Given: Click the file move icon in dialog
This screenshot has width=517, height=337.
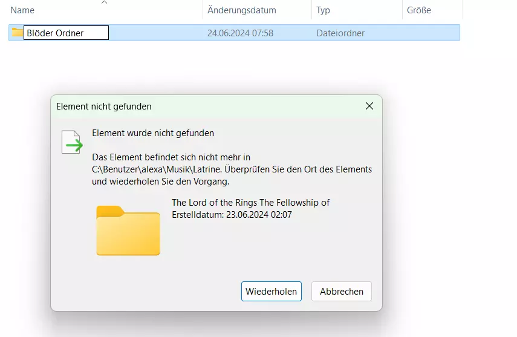Looking at the screenshot, I should [x=72, y=142].
